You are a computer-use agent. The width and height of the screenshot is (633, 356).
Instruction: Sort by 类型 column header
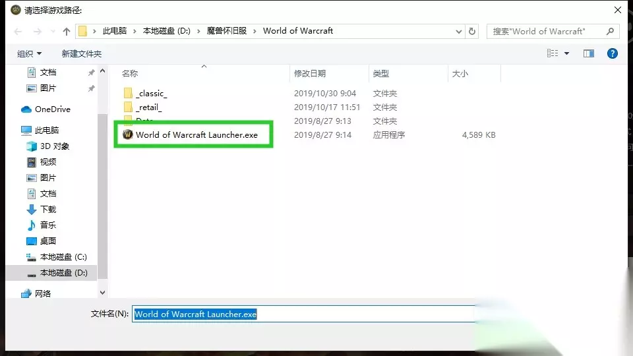pyautogui.click(x=380, y=73)
